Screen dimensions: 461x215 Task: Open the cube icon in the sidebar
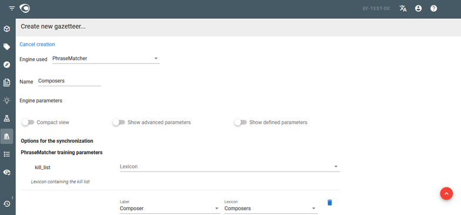click(7, 29)
